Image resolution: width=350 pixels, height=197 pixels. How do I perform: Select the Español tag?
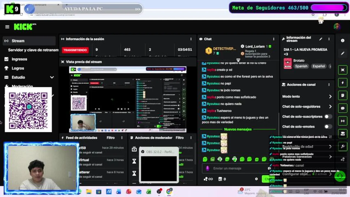pyautogui.click(x=319, y=66)
